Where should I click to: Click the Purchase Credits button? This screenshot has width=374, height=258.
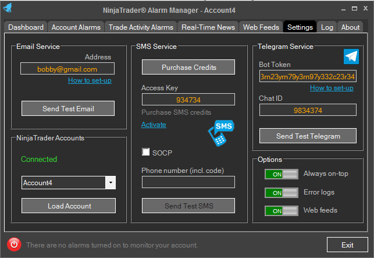tap(188, 67)
